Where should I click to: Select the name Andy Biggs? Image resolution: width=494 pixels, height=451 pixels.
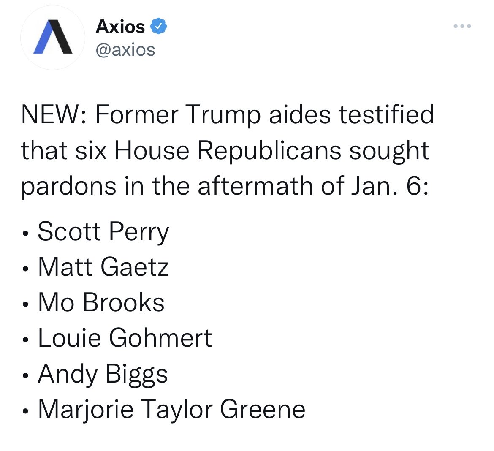tap(103, 374)
